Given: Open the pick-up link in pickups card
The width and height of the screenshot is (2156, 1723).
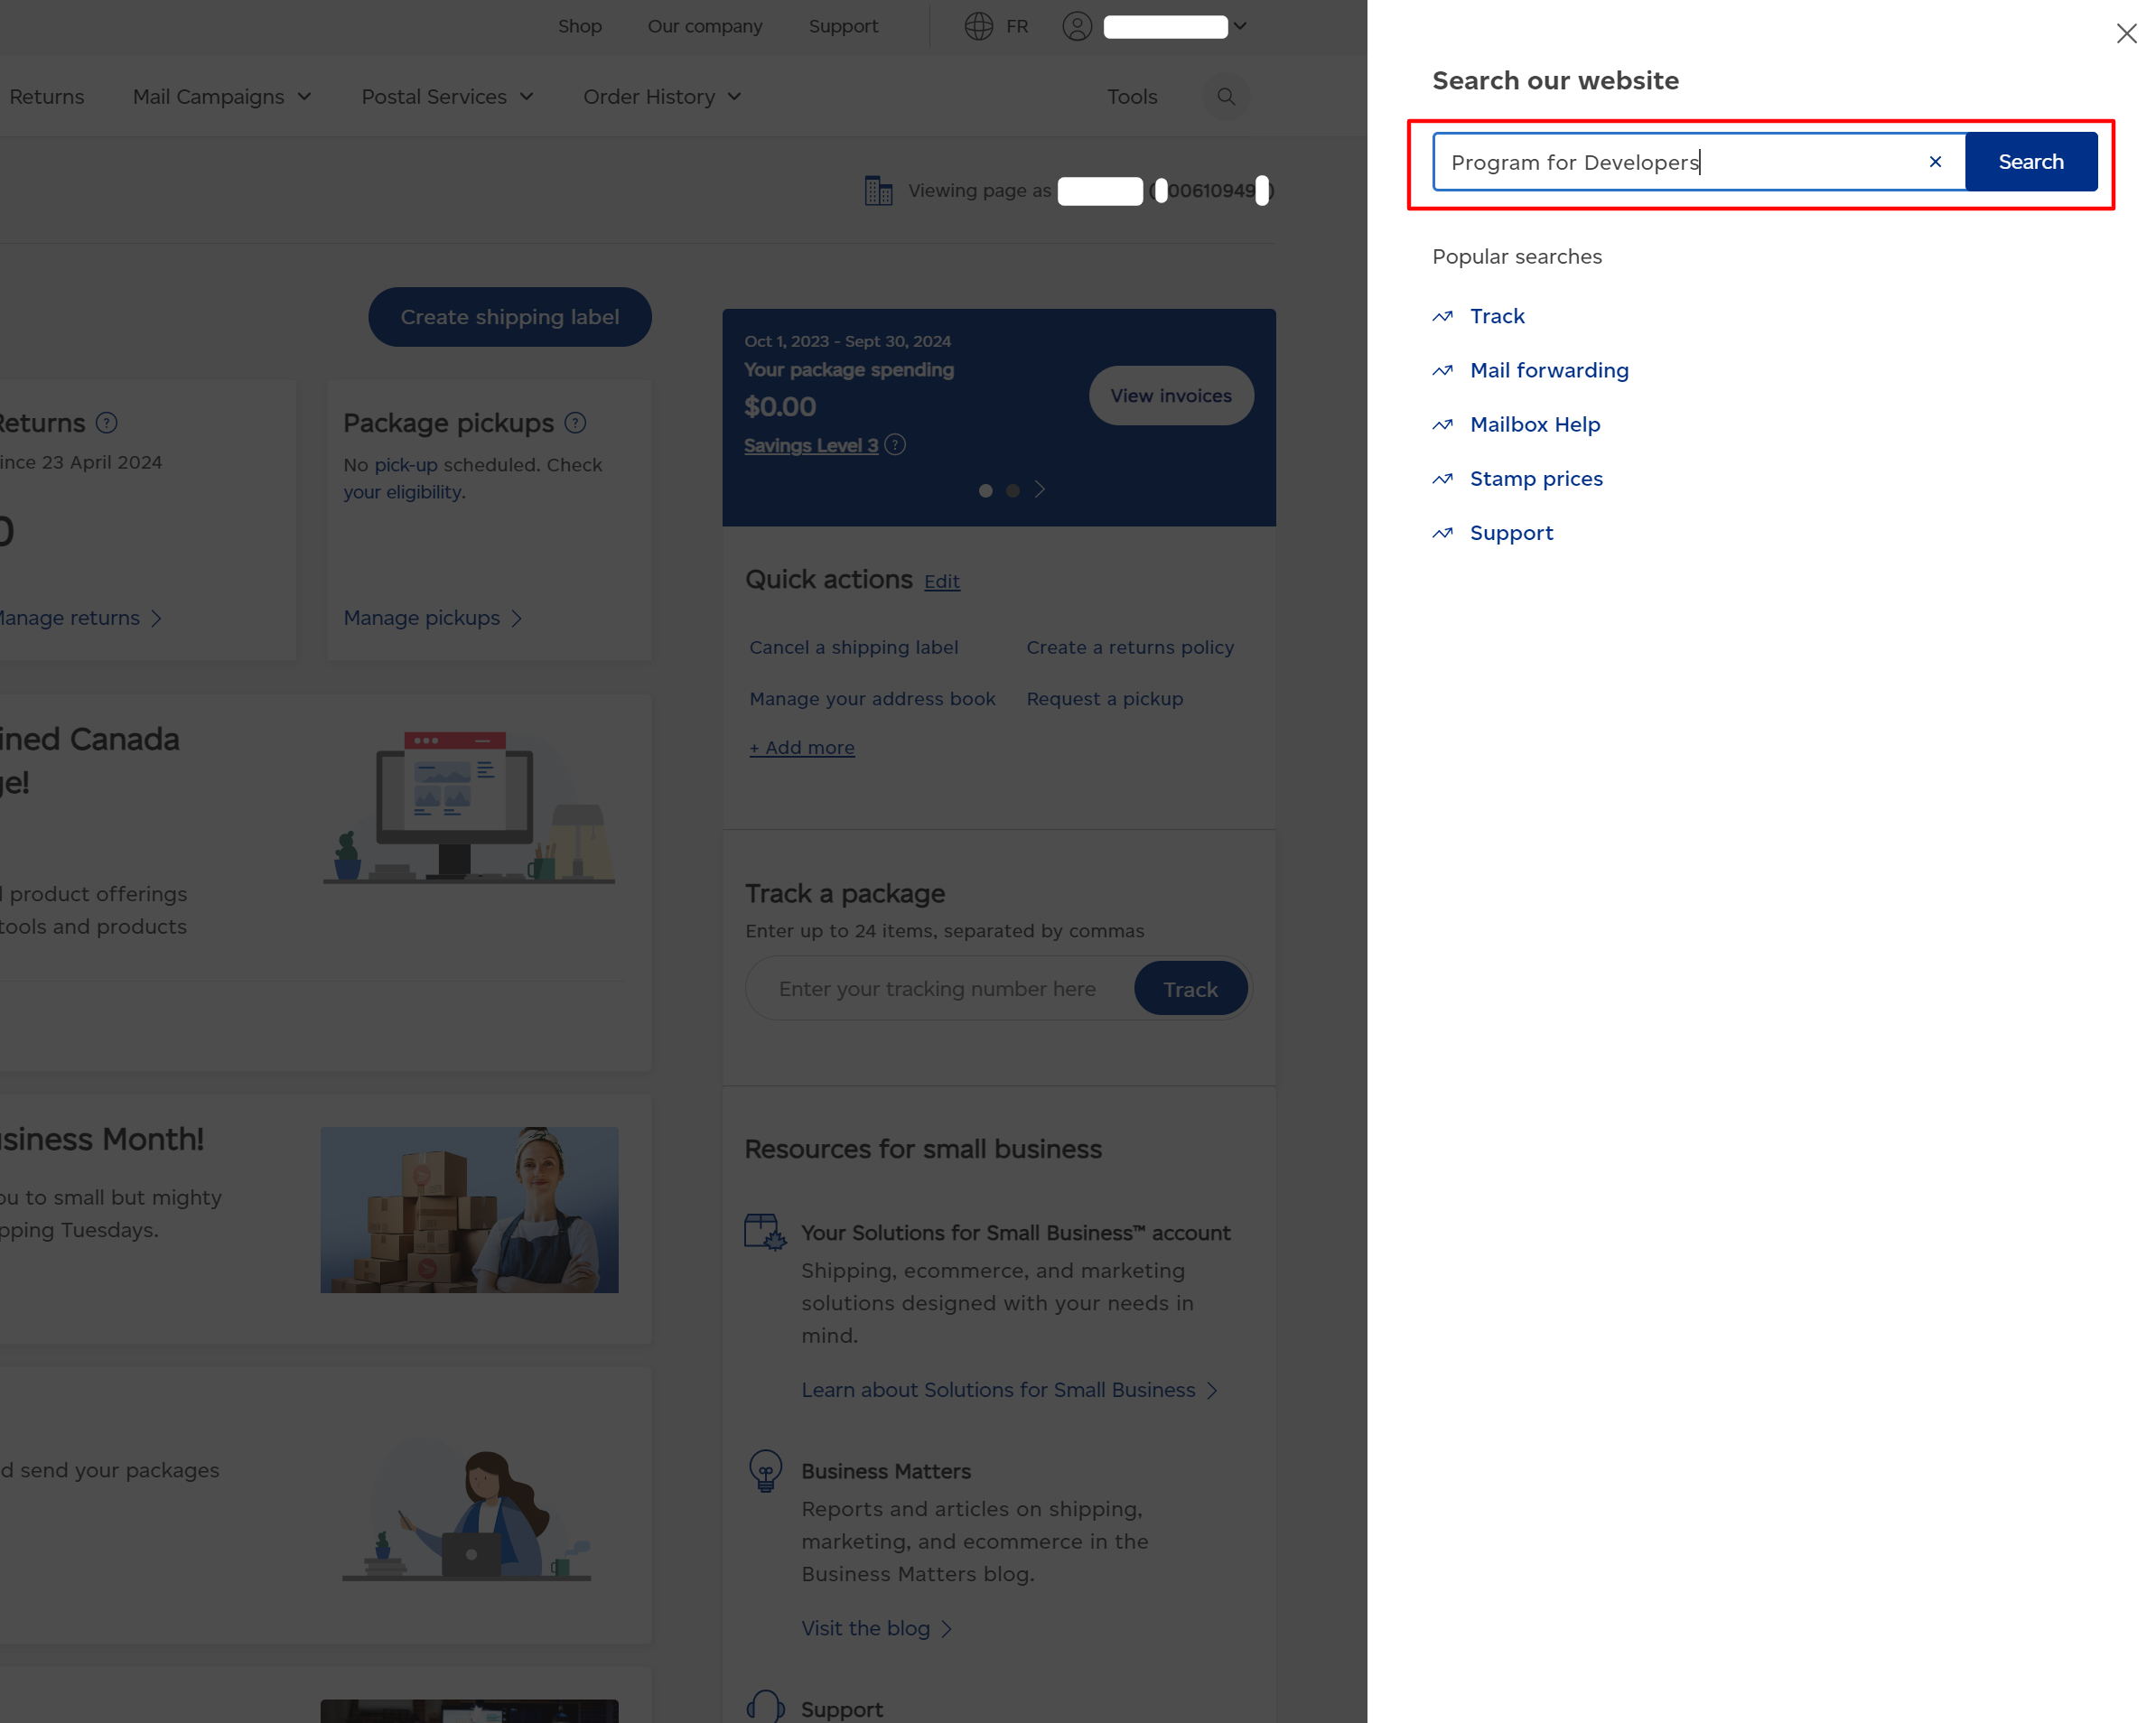Looking at the screenshot, I should pyautogui.click(x=406, y=465).
